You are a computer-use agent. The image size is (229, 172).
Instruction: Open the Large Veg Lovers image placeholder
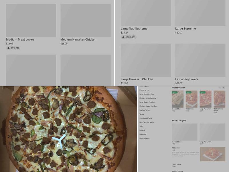200,60
